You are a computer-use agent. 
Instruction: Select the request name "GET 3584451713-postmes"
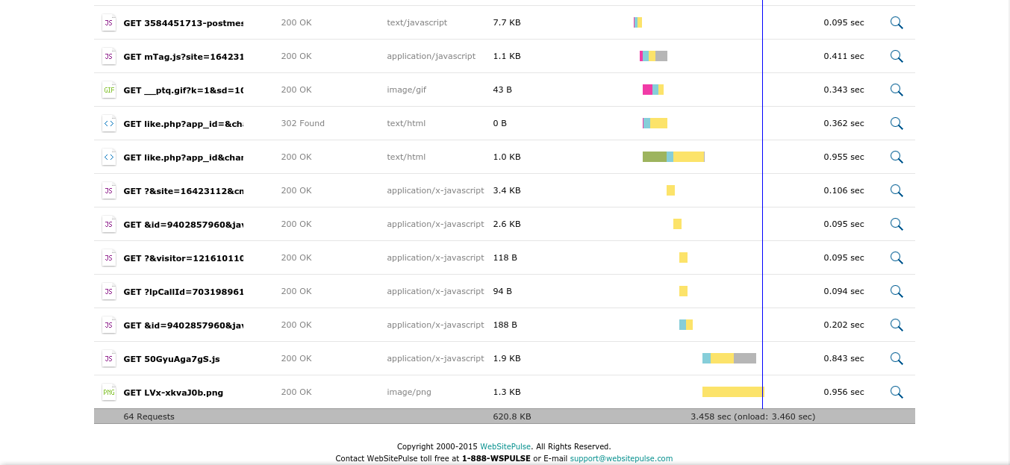(184, 22)
